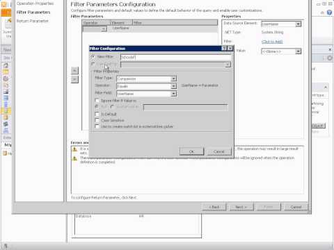Click Cancel in Filter Configuration dialog

coord(219,151)
